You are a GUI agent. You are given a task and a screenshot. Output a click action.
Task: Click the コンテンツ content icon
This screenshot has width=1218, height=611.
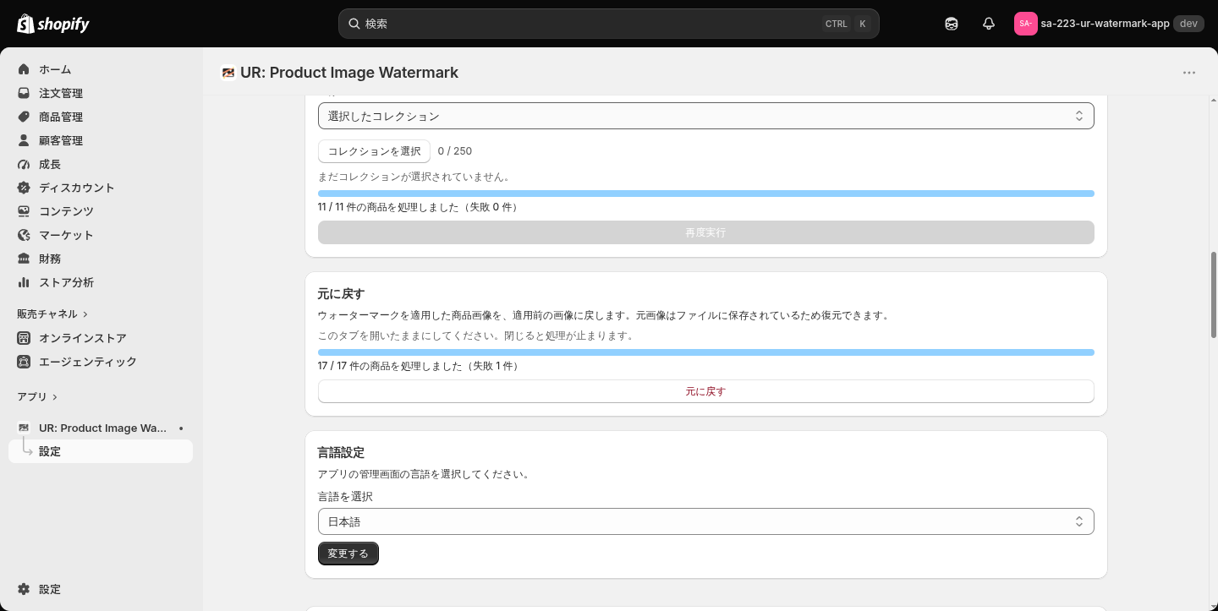(x=24, y=211)
